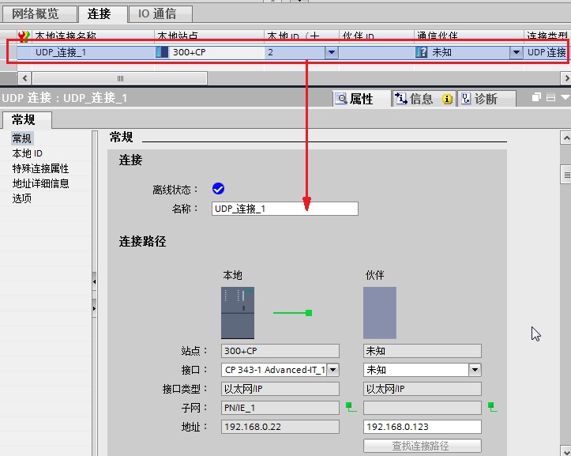
Task: Click the local 站点 field 300+CP
Action: pos(280,351)
